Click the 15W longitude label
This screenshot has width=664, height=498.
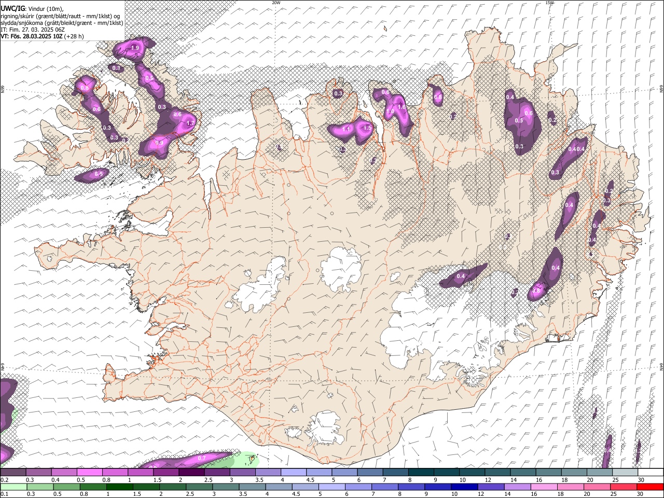coord(549,3)
